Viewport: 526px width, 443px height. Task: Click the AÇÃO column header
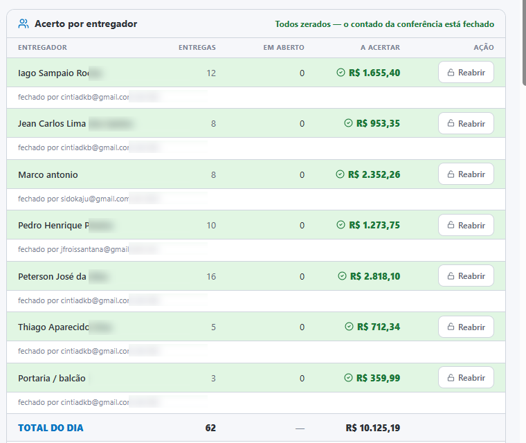pos(483,47)
